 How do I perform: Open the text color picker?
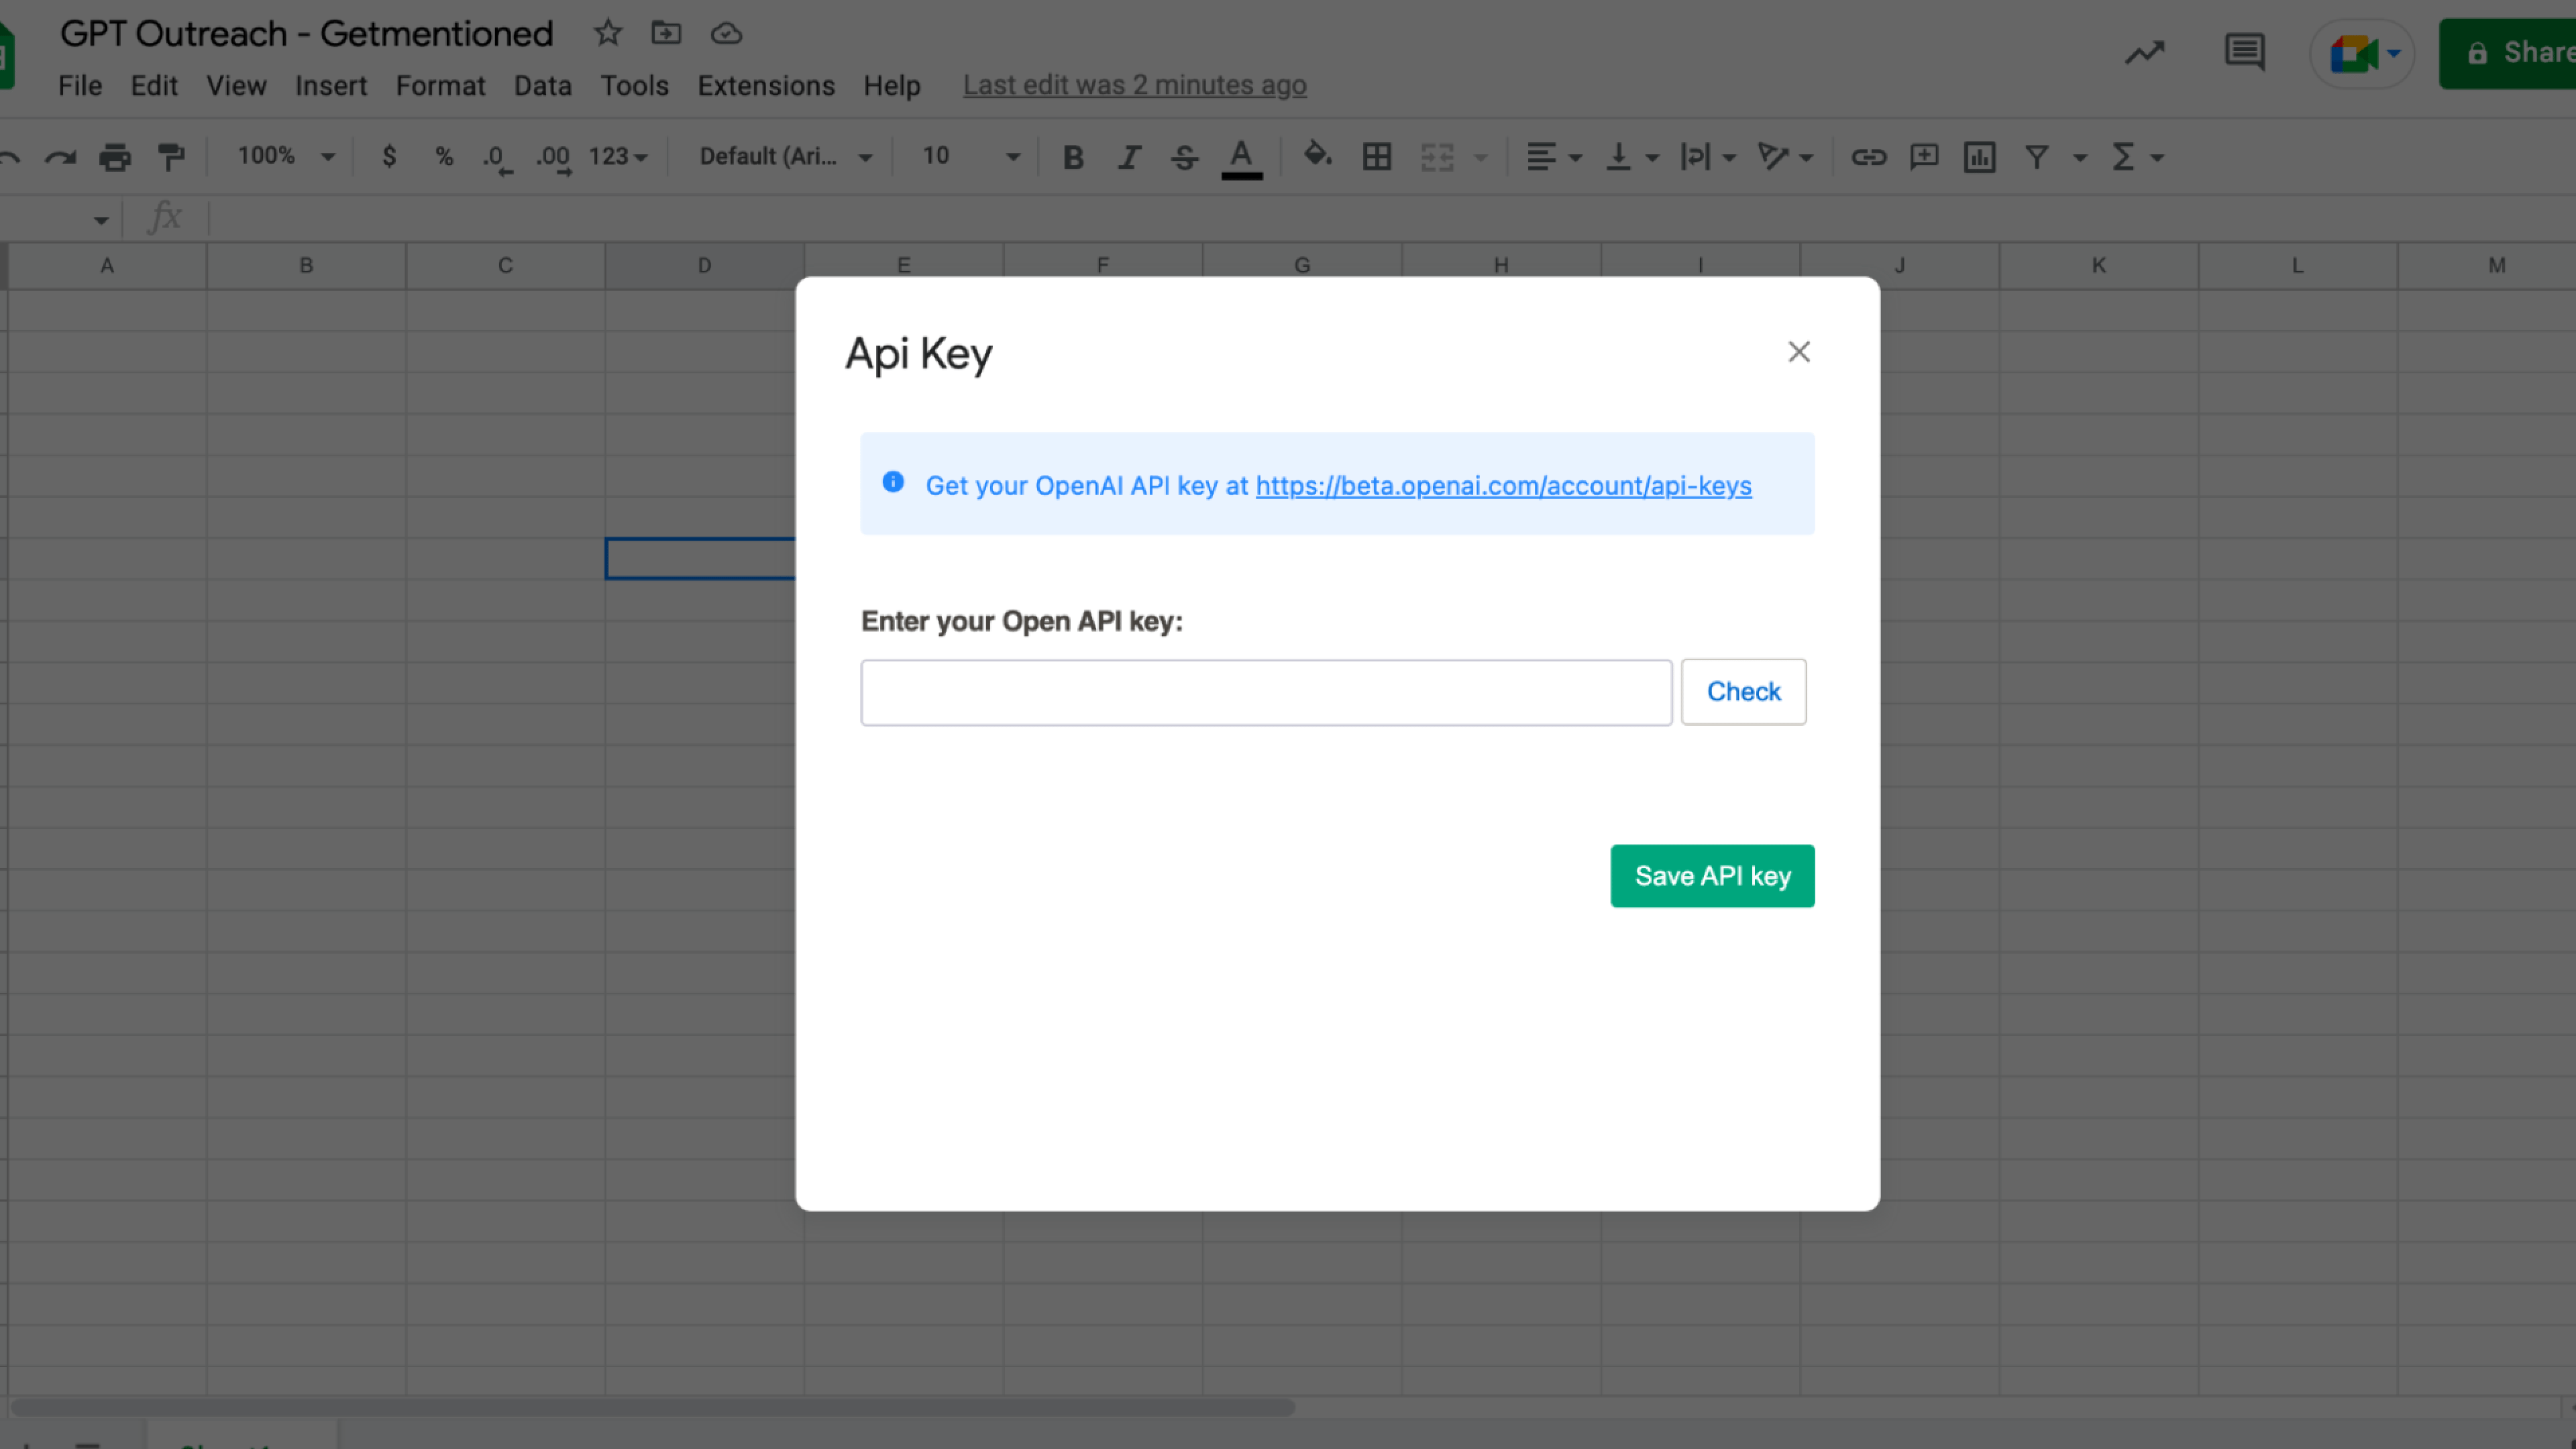(1241, 157)
